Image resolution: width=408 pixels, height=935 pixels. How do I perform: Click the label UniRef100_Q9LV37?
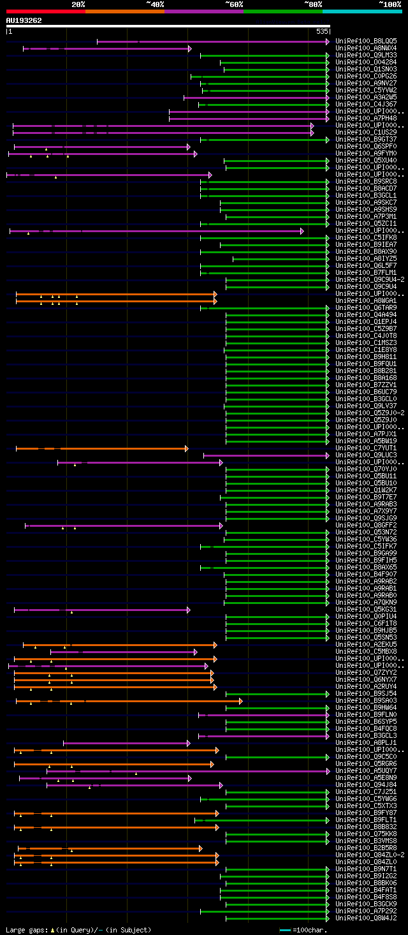point(366,406)
